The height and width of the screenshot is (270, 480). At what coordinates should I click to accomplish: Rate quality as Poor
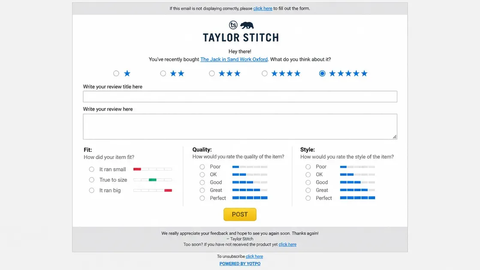tap(202, 167)
